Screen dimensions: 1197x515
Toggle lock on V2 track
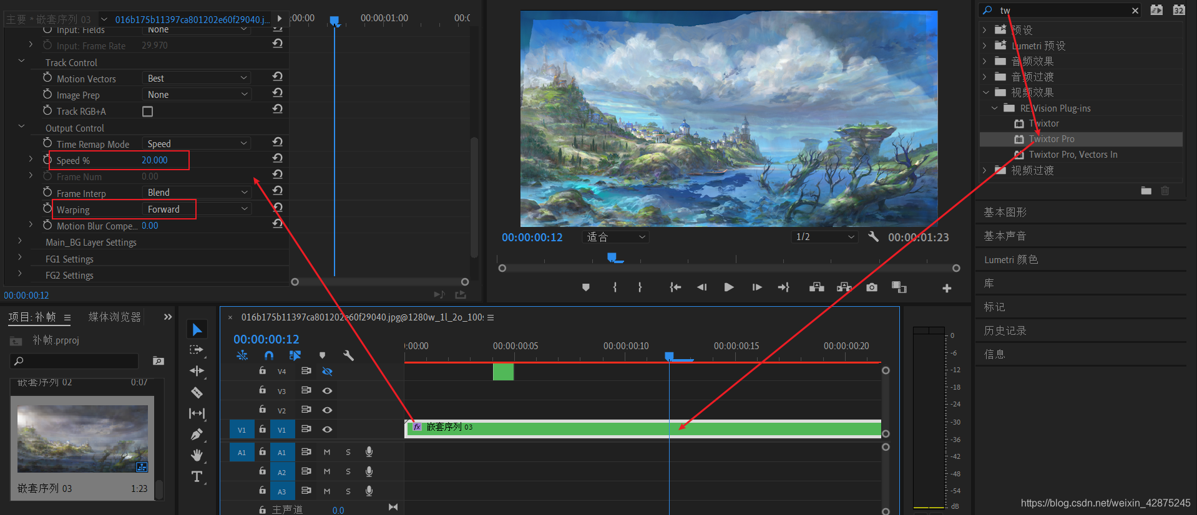[263, 410]
